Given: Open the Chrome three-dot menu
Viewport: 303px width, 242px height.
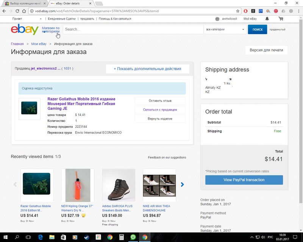Looking at the screenshot, I should point(298,11).
